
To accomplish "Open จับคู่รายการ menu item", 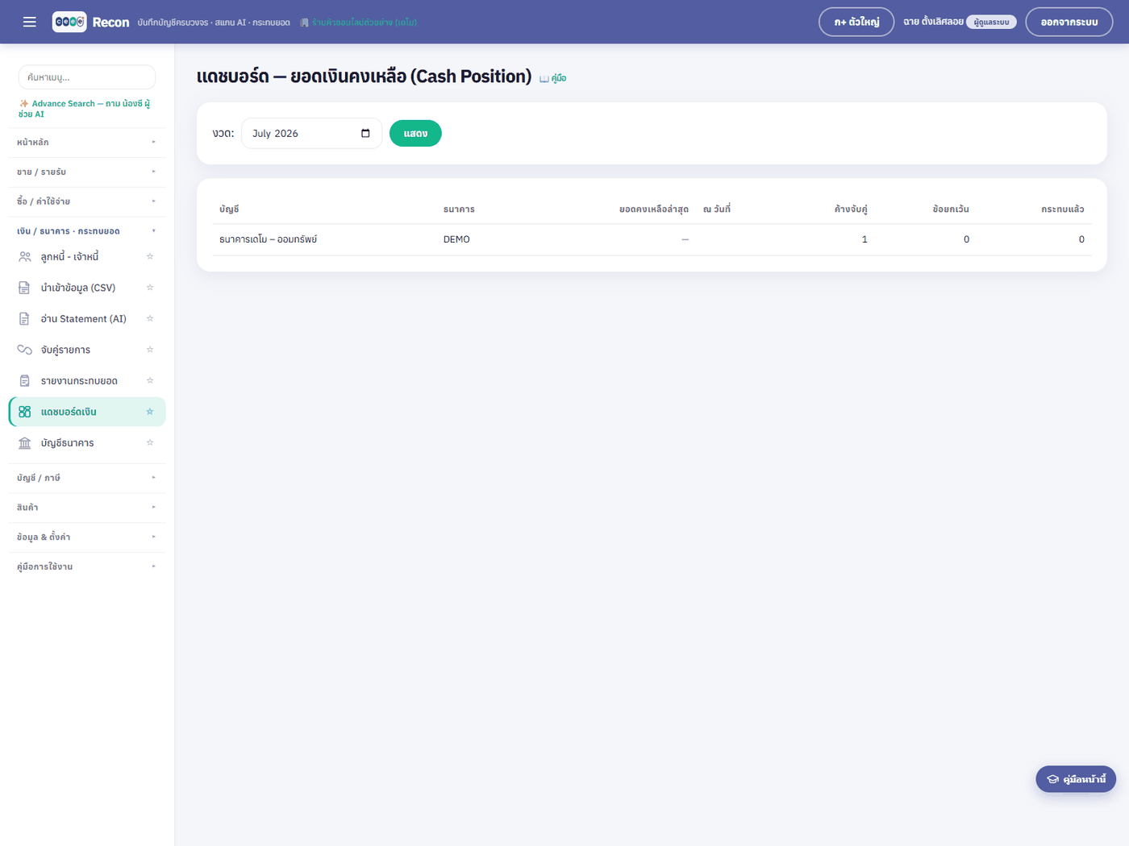I will 87,350.
